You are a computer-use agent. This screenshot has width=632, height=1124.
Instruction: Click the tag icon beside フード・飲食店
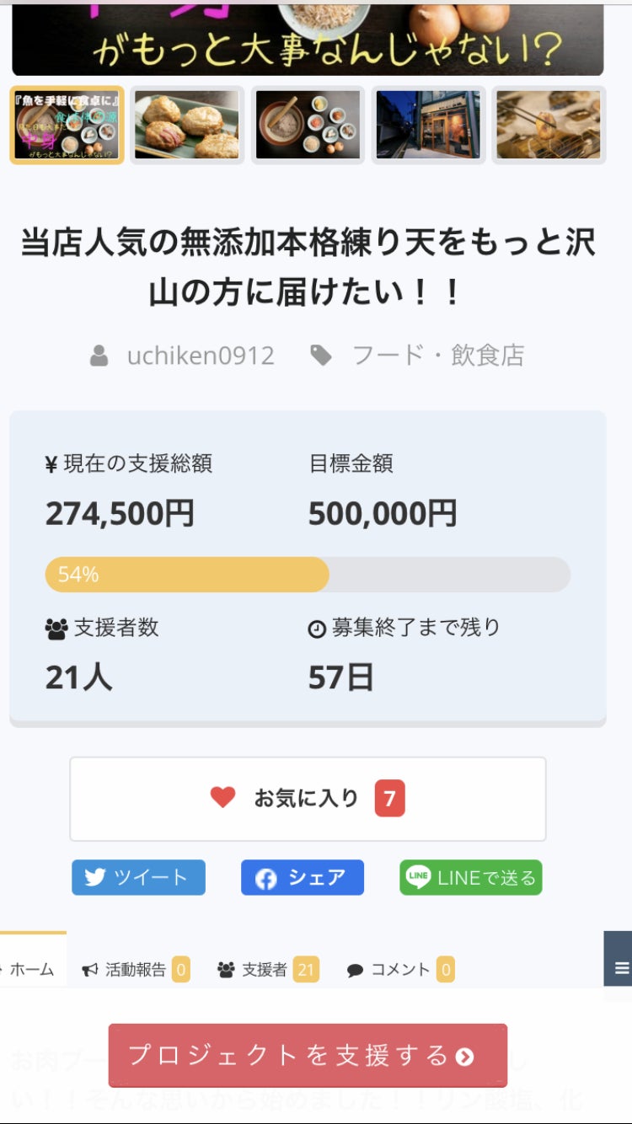[321, 356]
